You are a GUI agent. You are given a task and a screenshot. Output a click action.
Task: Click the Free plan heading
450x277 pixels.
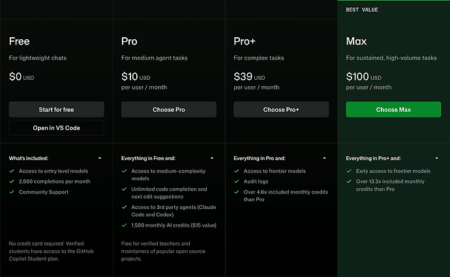[x=19, y=41]
